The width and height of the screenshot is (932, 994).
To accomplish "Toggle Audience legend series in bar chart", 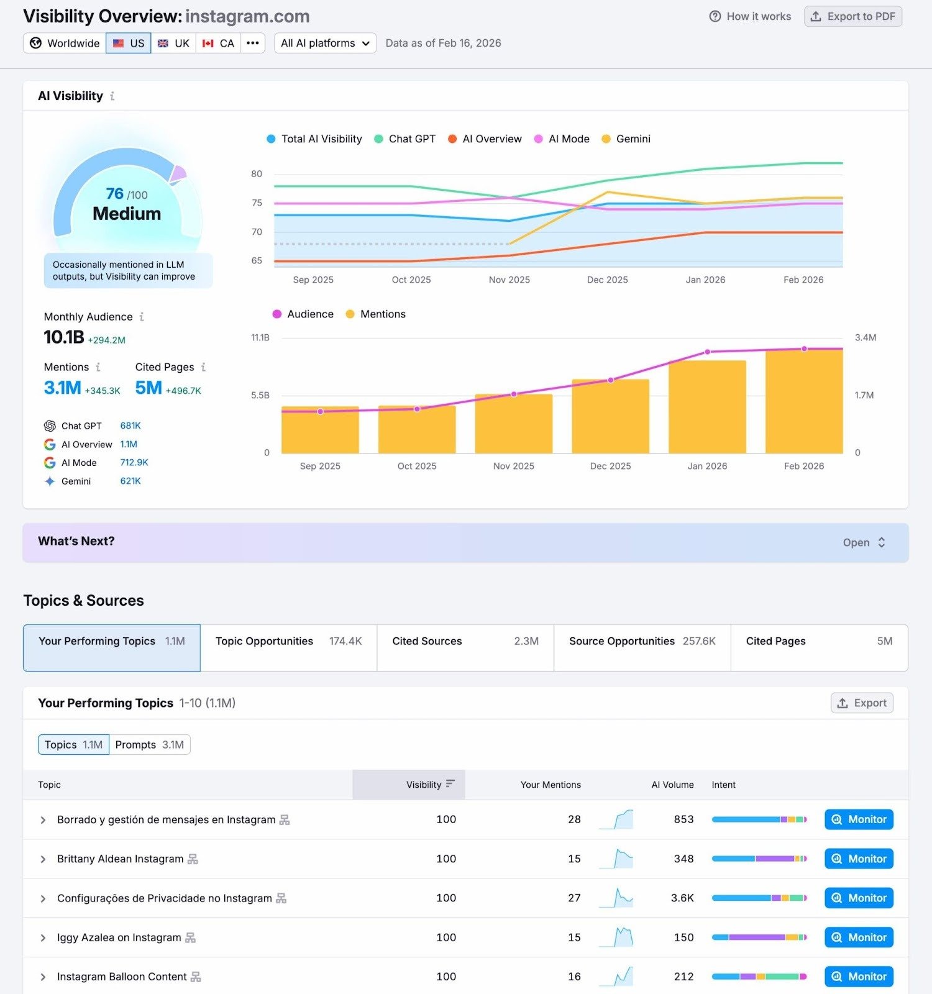I will 303,314.
